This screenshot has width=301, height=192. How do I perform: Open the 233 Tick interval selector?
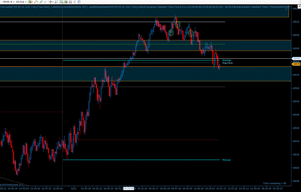click(x=21, y=2)
